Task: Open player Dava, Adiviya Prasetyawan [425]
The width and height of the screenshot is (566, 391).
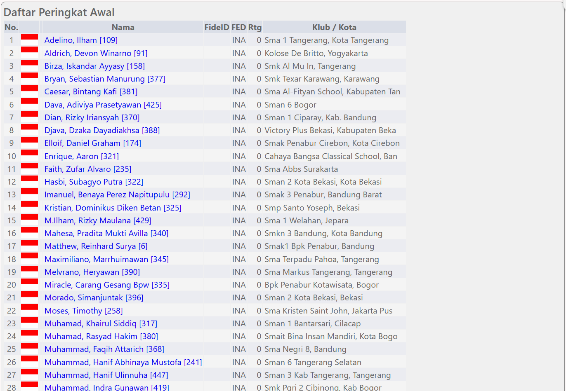Action: [103, 105]
